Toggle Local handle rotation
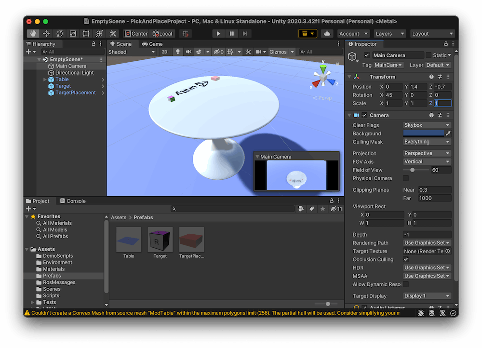Screen dimensions: 482x348 tap(163, 34)
